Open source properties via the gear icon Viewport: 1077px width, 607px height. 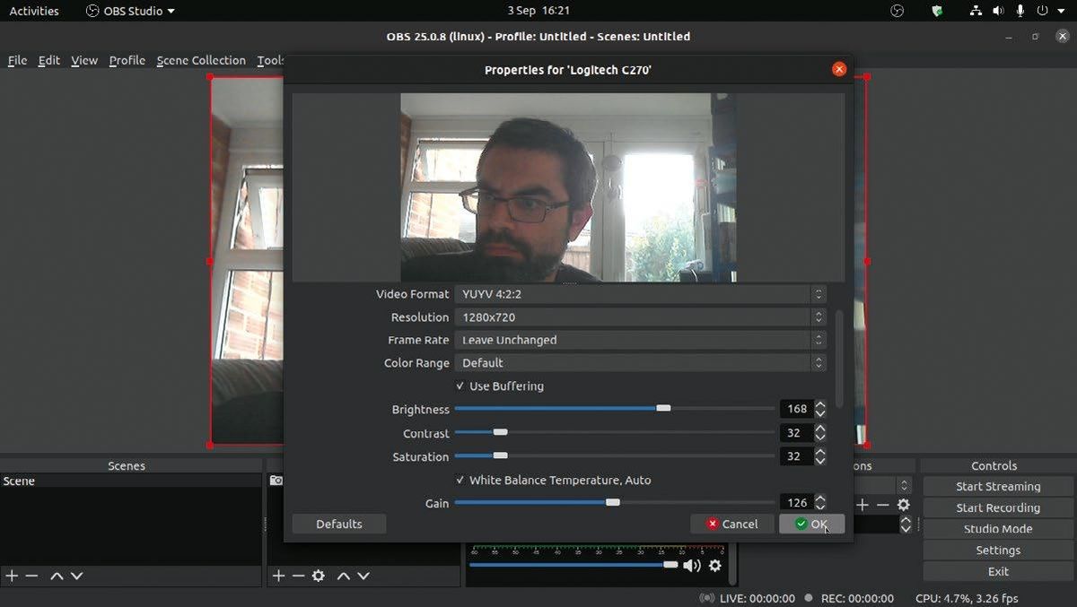319,576
